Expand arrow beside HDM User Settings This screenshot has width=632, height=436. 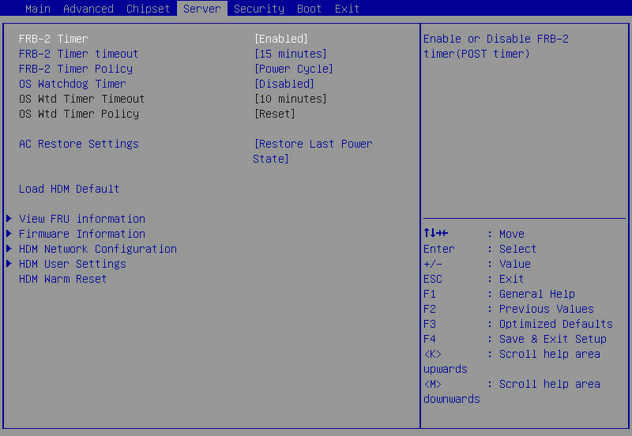click(9, 264)
